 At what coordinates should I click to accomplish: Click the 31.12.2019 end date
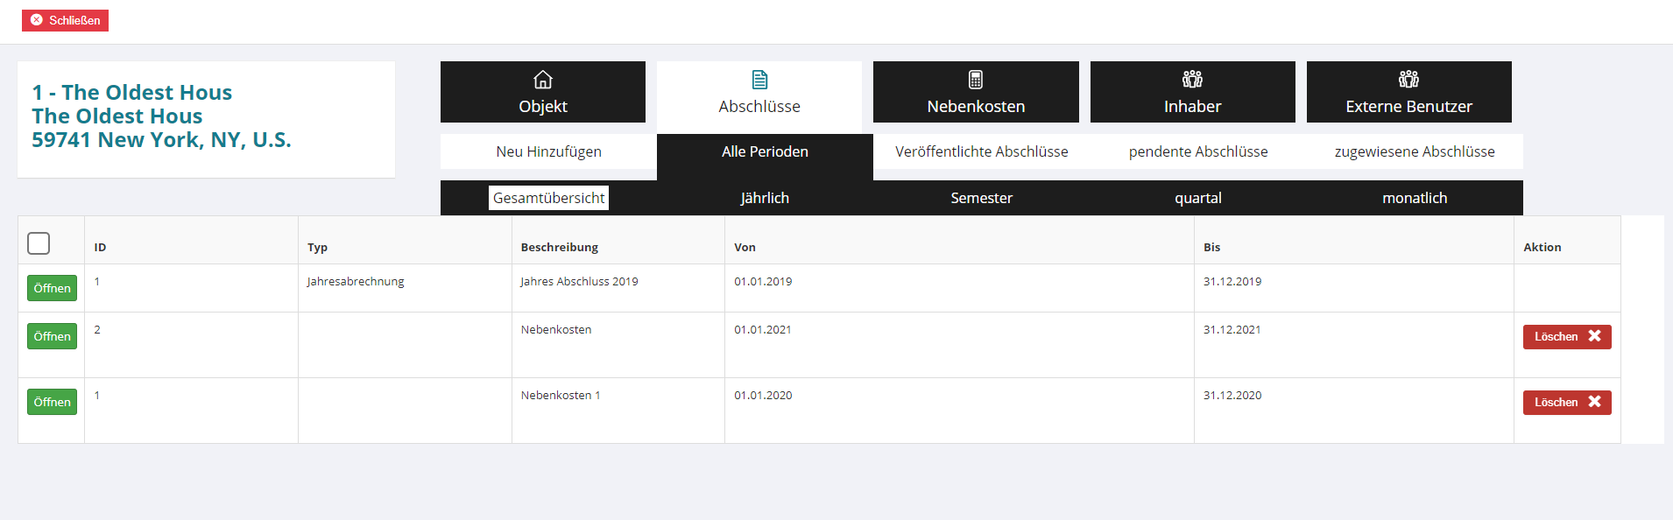(1232, 281)
